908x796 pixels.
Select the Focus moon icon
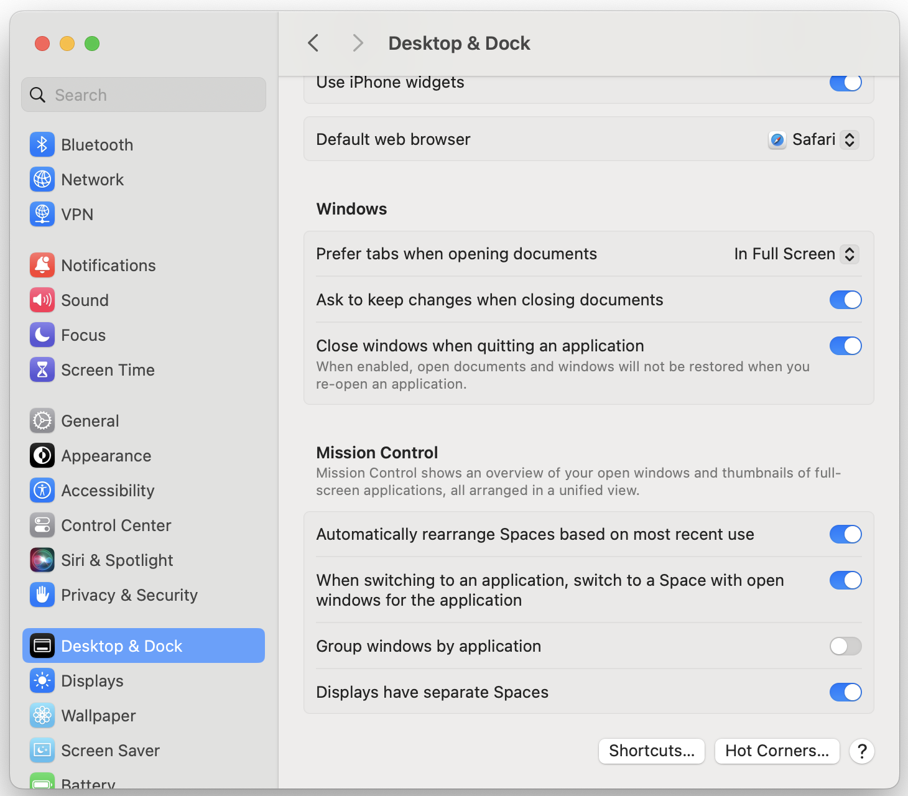tap(42, 335)
